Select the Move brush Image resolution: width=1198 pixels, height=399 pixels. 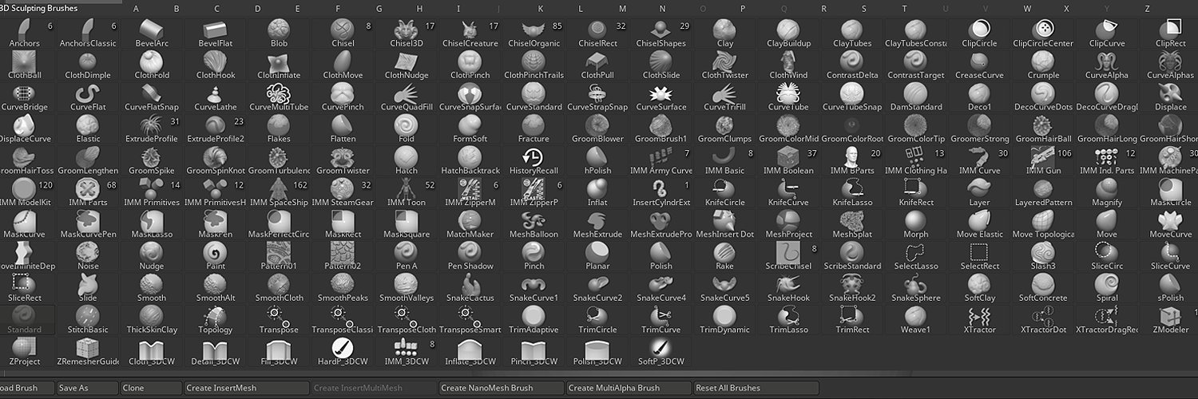(x=1107, y=225)
